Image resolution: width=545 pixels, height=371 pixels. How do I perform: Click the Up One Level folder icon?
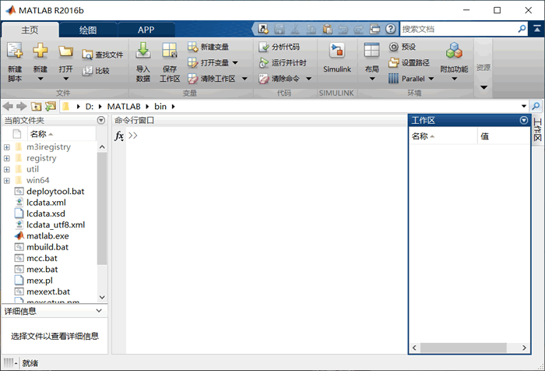coord(36,106)
